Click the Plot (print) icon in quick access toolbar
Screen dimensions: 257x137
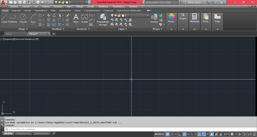[38, 2]
